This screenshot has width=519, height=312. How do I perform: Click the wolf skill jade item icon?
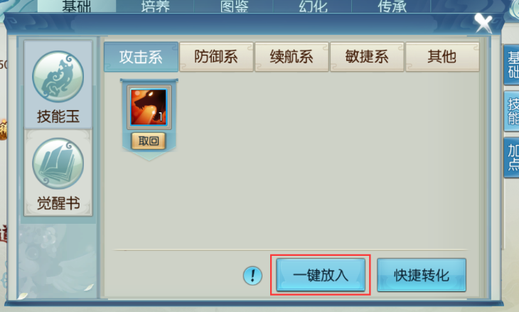click(x=149, y=107)
